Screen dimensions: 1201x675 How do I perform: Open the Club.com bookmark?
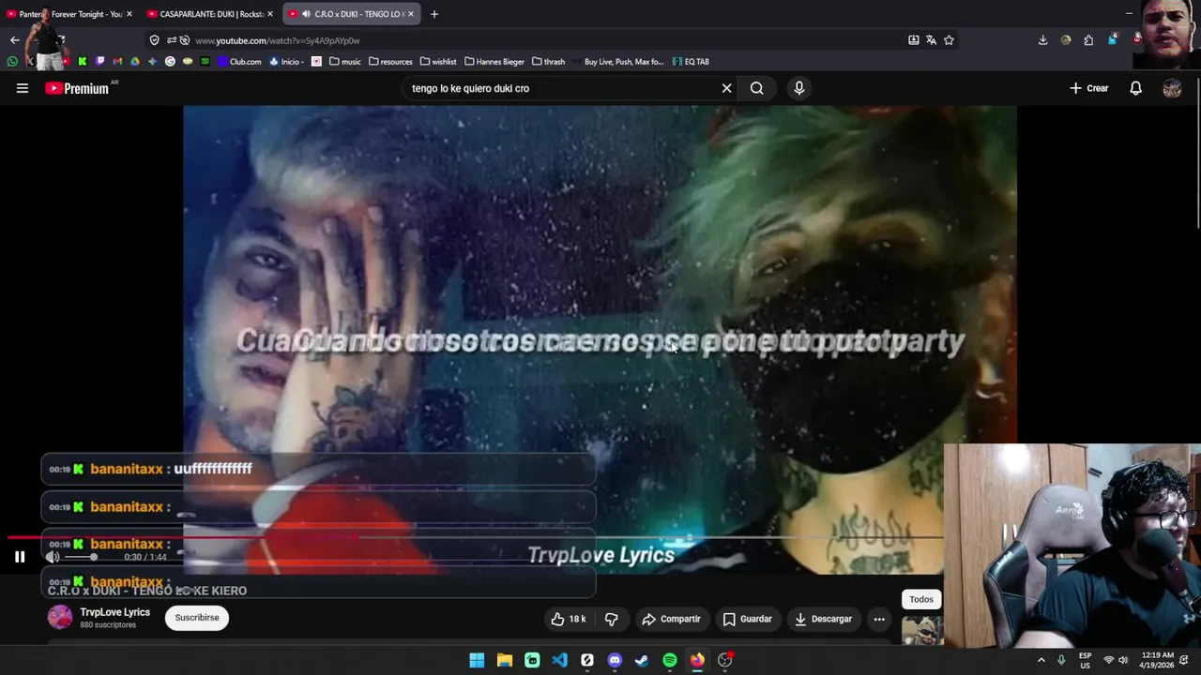point(239,62)
